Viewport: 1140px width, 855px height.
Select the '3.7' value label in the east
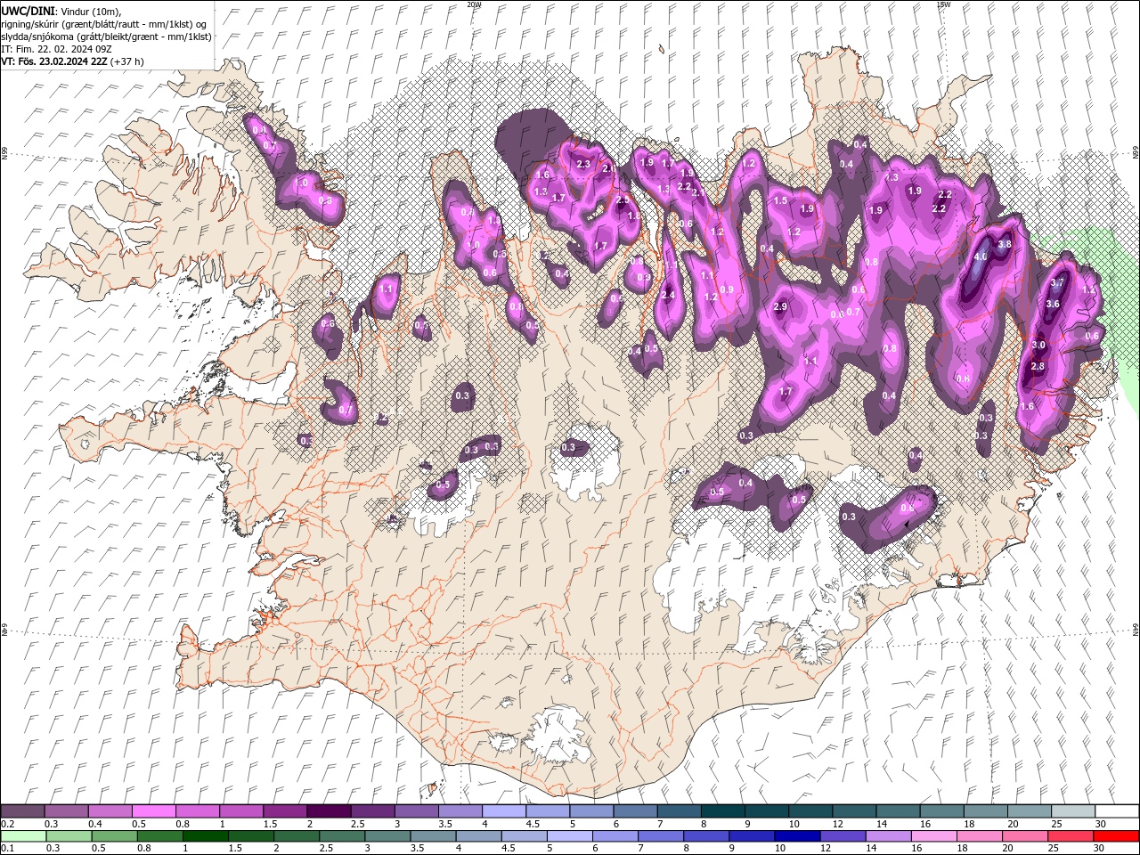coord(1058,282)
